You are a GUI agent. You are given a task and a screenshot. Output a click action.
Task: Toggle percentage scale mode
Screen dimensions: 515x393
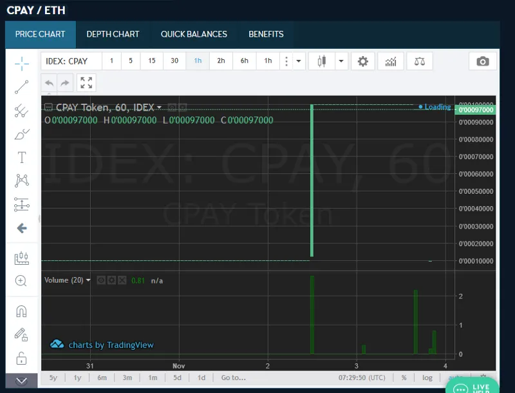[x=404, y=378]
